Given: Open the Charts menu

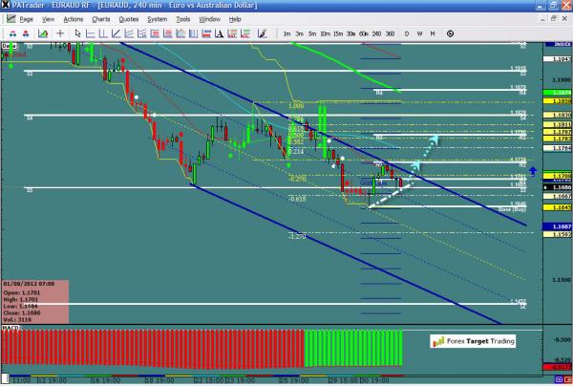Looking at the screenshot, I should (x=99, y=18).
